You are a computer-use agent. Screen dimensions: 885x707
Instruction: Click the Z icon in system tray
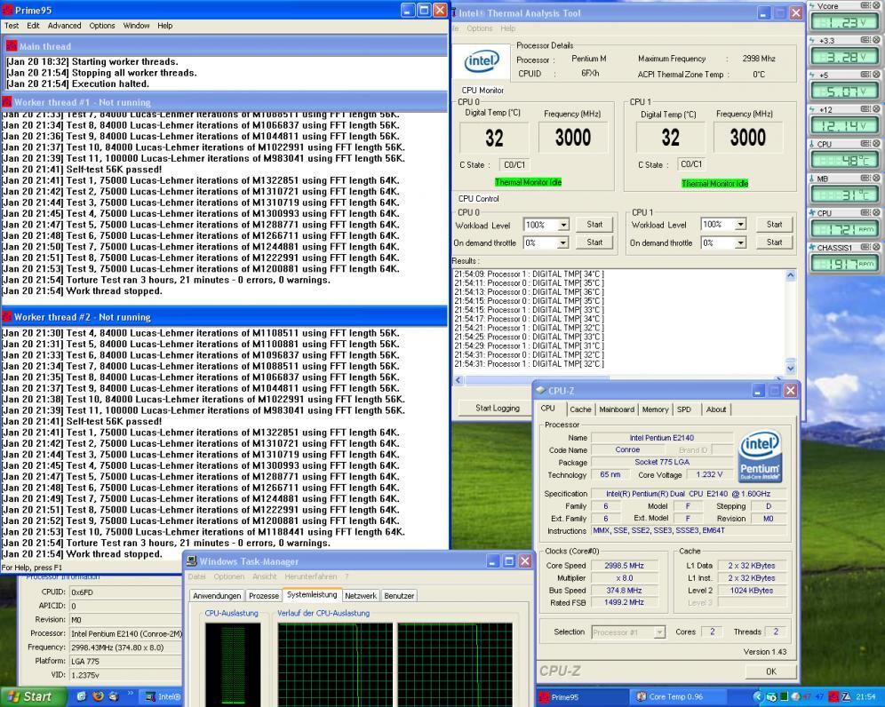point(846,697)
